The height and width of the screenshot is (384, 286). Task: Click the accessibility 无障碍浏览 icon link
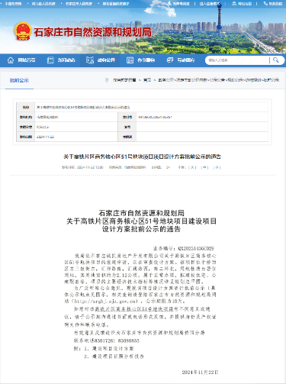click(178, 4)
